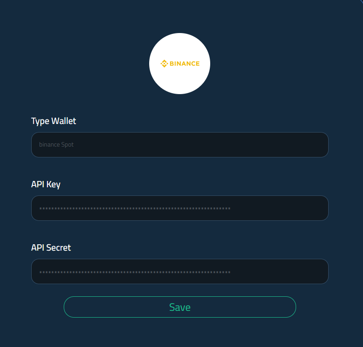
Task: Click the green Save text
Action: pos(180,307)
